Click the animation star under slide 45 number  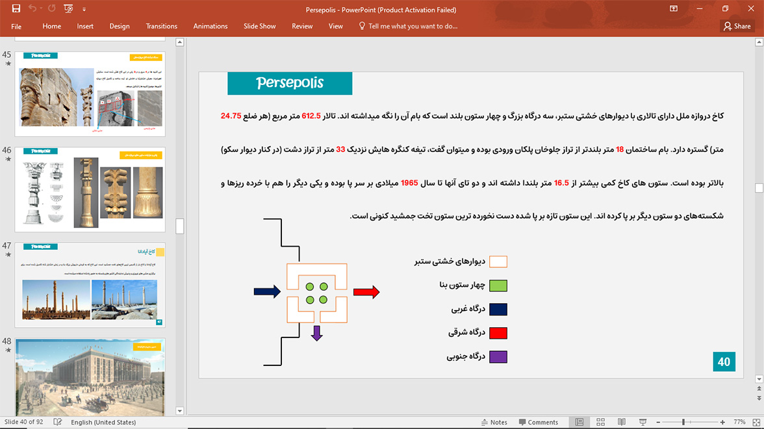(x=8, y=64)
